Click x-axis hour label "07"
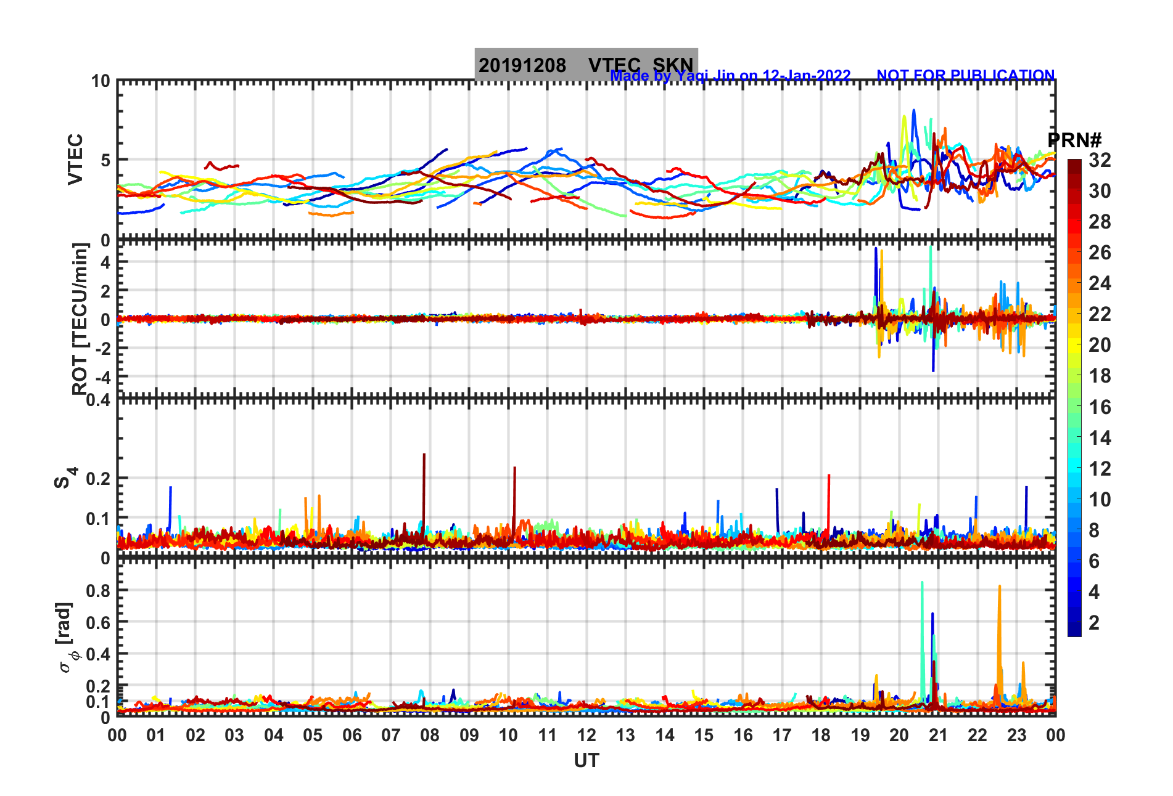The height and width of the screenshot is (796, 1173). click(391, 736)
